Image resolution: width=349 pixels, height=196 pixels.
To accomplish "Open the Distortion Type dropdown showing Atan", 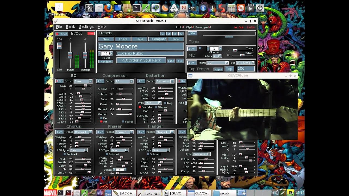I will (153, 103).
